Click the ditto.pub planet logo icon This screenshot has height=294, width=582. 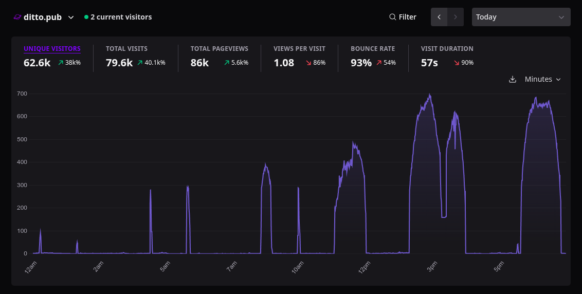pyautogui.click(x=17, y=17)
